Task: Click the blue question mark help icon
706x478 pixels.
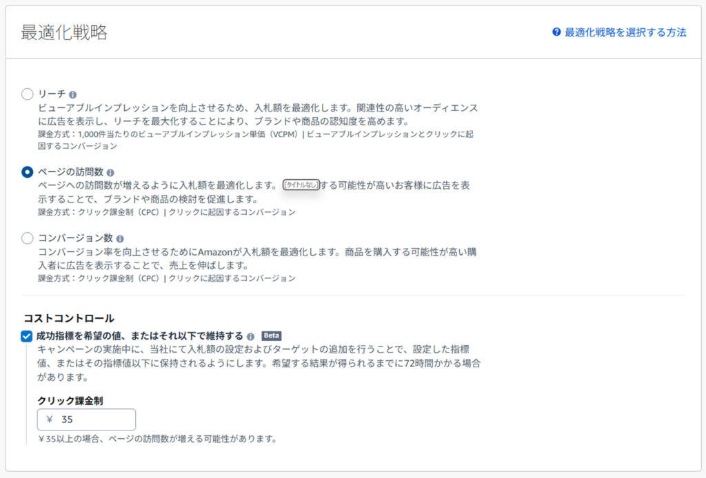Action: click(556, 32)
